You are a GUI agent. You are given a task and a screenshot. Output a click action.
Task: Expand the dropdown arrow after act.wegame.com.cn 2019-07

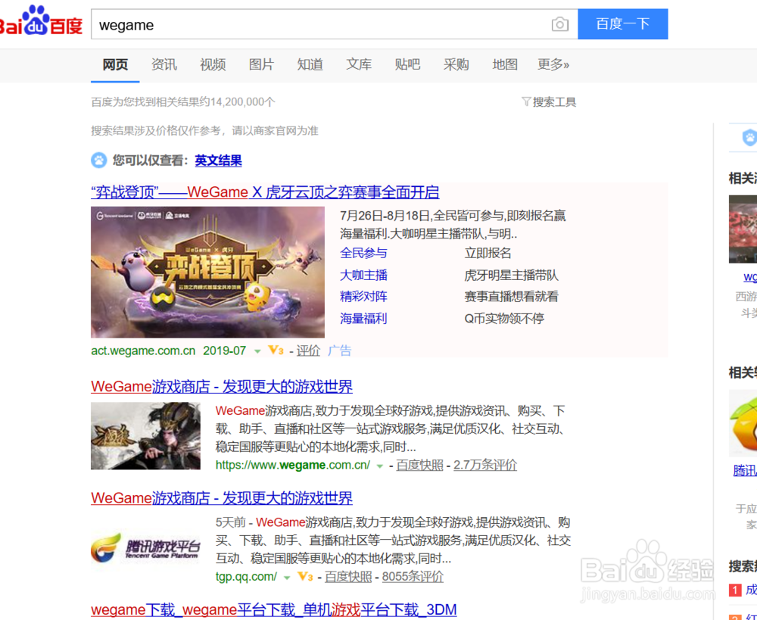[x=257, y=351]
